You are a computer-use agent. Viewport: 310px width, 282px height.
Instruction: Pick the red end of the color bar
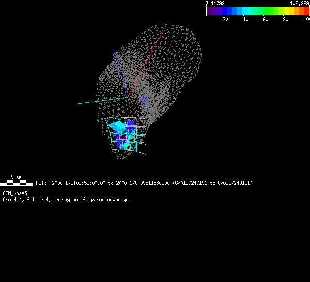tap(306, 11)
